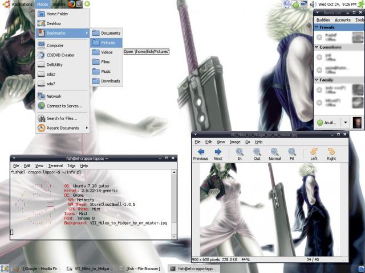Click image position text 34 / 40
The height and width of the screenshot is (273, 365).
pos(313,259)
